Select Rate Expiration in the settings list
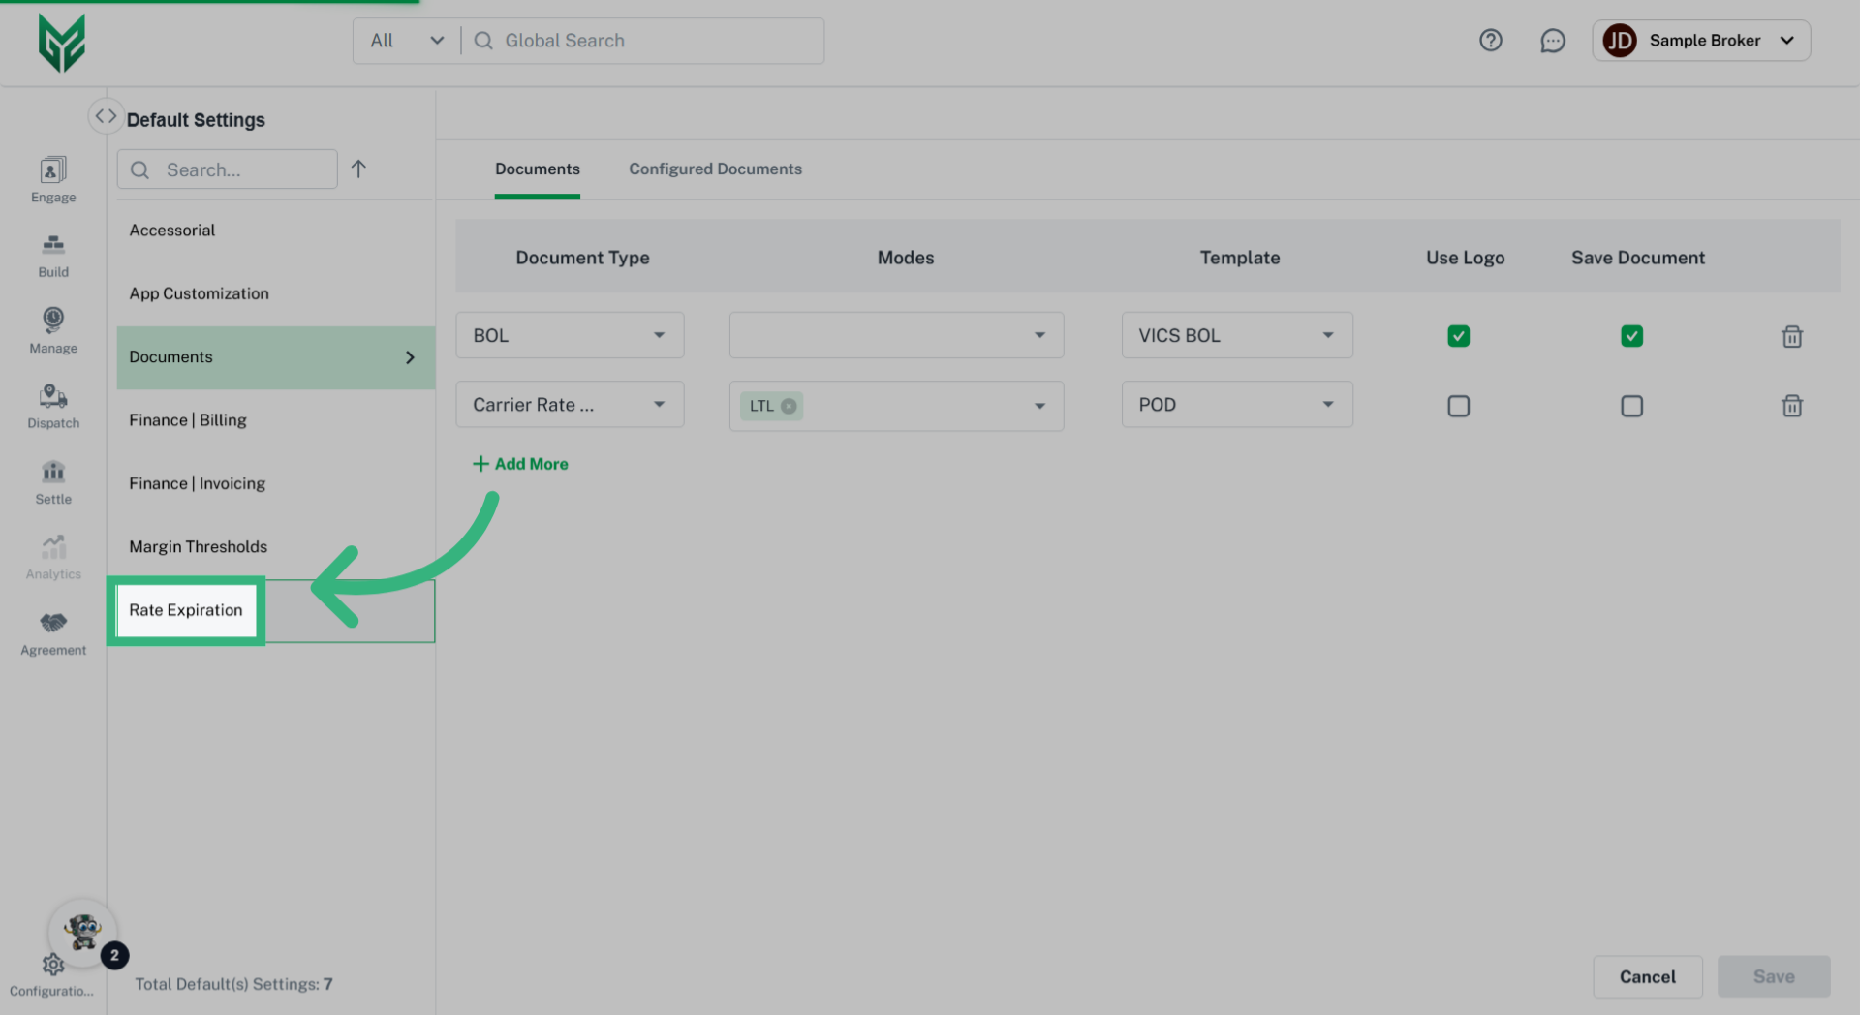This screenshot has height=1015, width=1860. (x=186, y=610)
